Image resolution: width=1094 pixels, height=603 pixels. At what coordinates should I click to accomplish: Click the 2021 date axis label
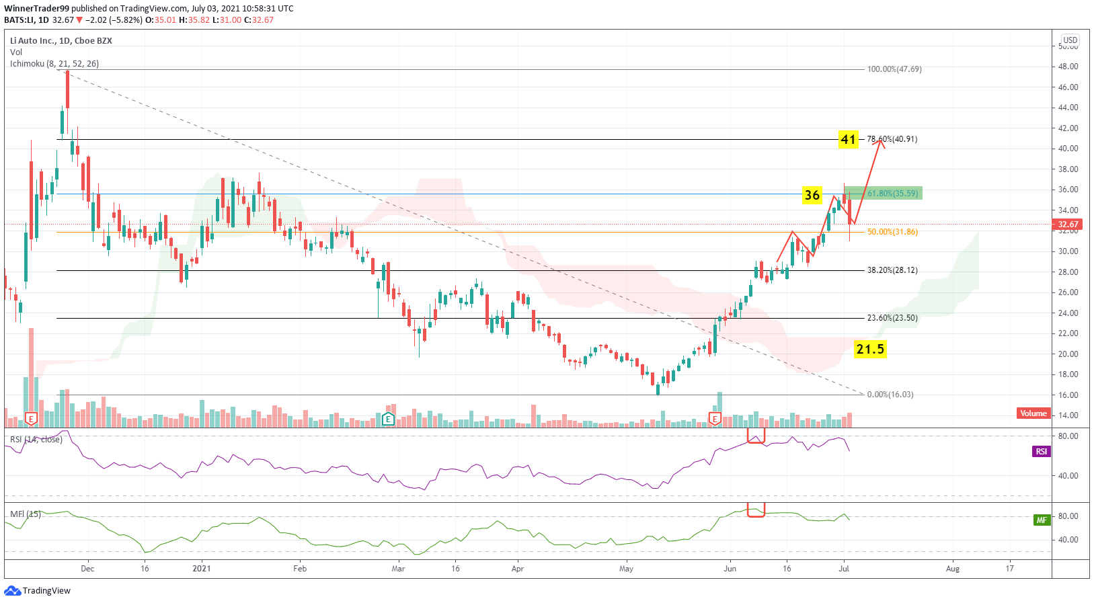(x=202, y=569)
